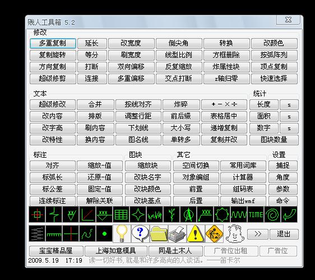
Task: Click the 超级修改 text button
Action: [x=53, y=104]
